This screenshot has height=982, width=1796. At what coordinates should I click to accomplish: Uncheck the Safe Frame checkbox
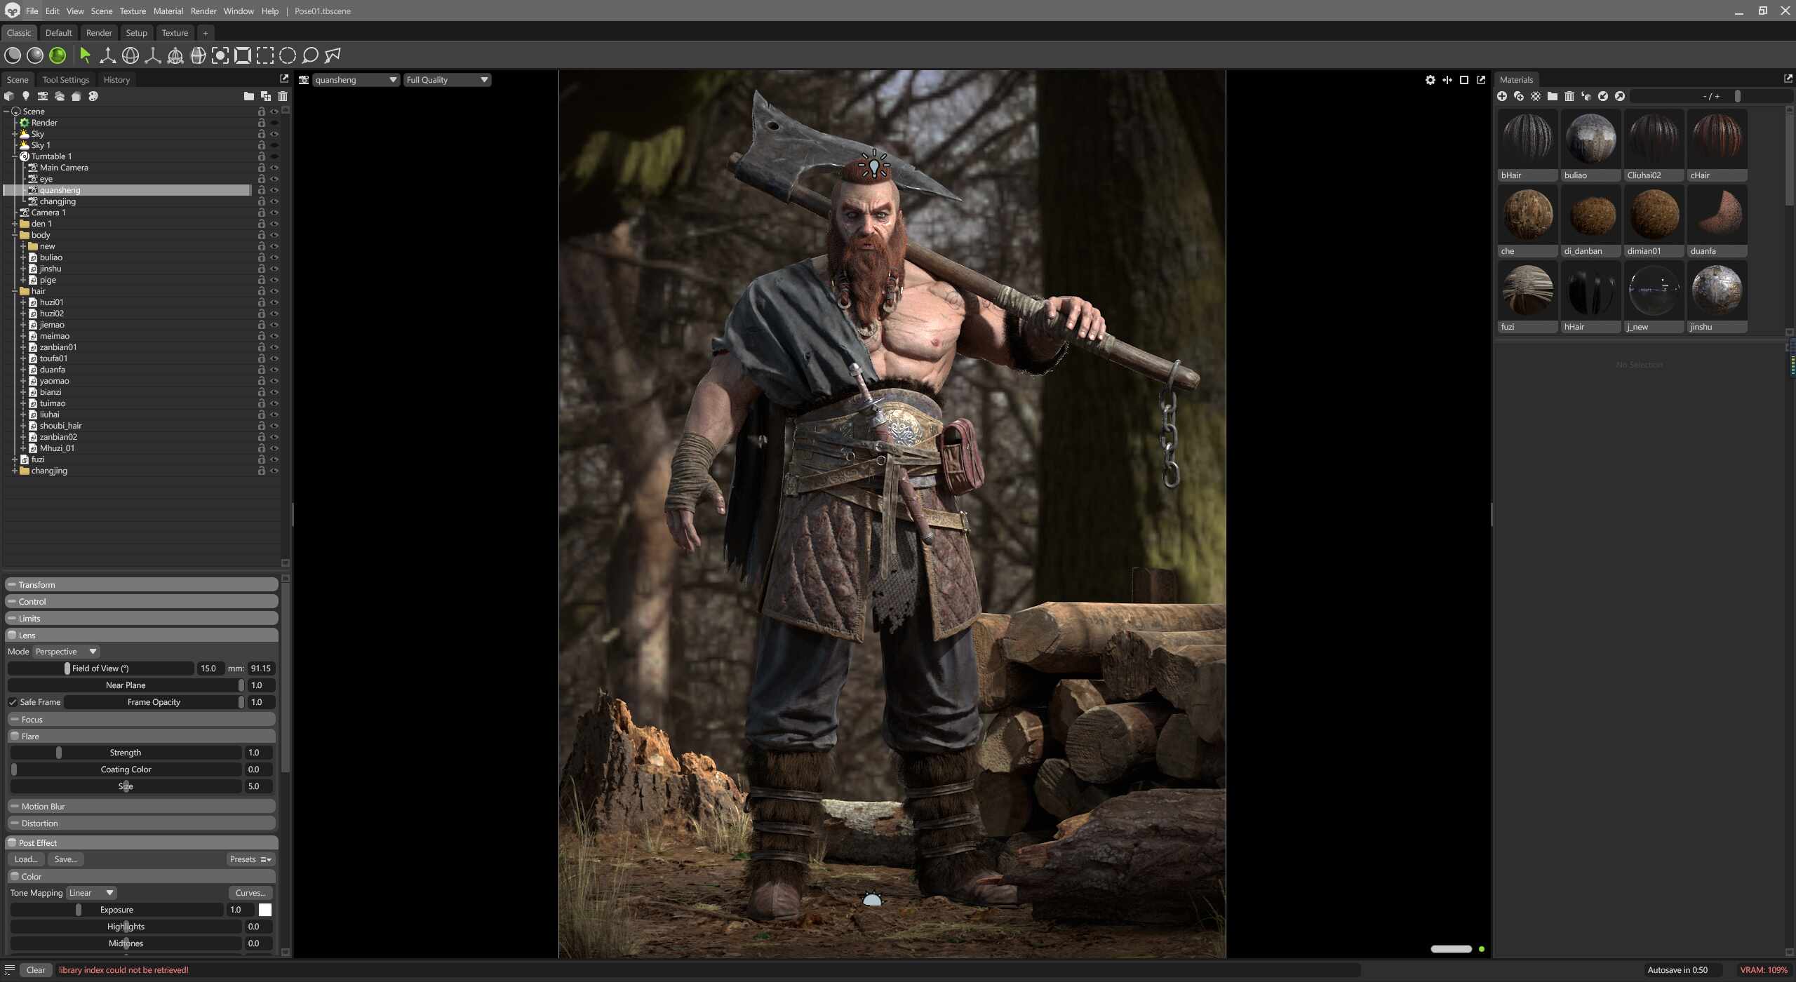click(x=13, y=702)
